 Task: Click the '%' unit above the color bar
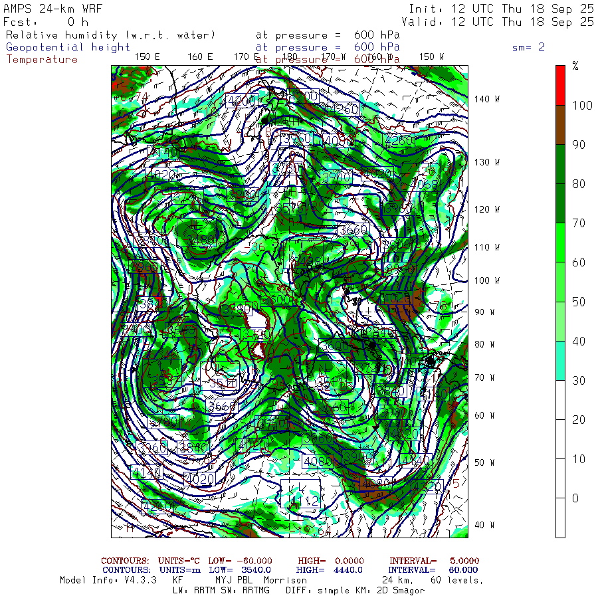[575, 66]
